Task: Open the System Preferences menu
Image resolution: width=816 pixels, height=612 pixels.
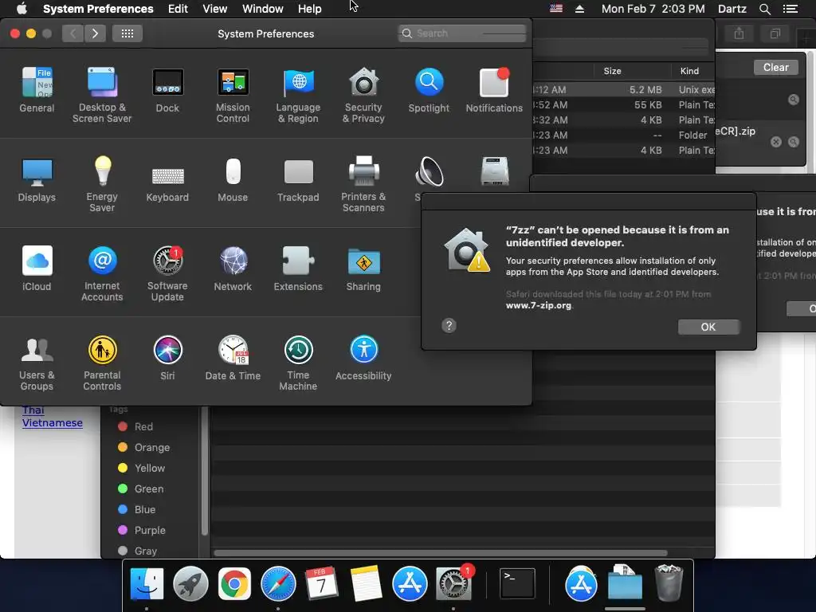Action: (98, 9)
